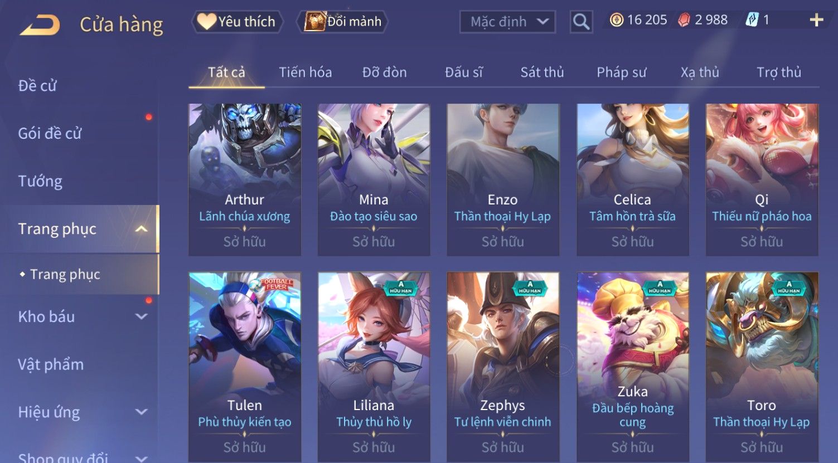Select the Tiến hóa tab
The width and height of the screenshot is (838, 463).
(x=305, y=72)
